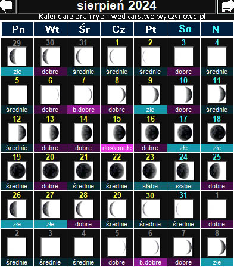The image size is (234, 267).
Task: Click the moon icon for September 8
Action: click(217, 247)
